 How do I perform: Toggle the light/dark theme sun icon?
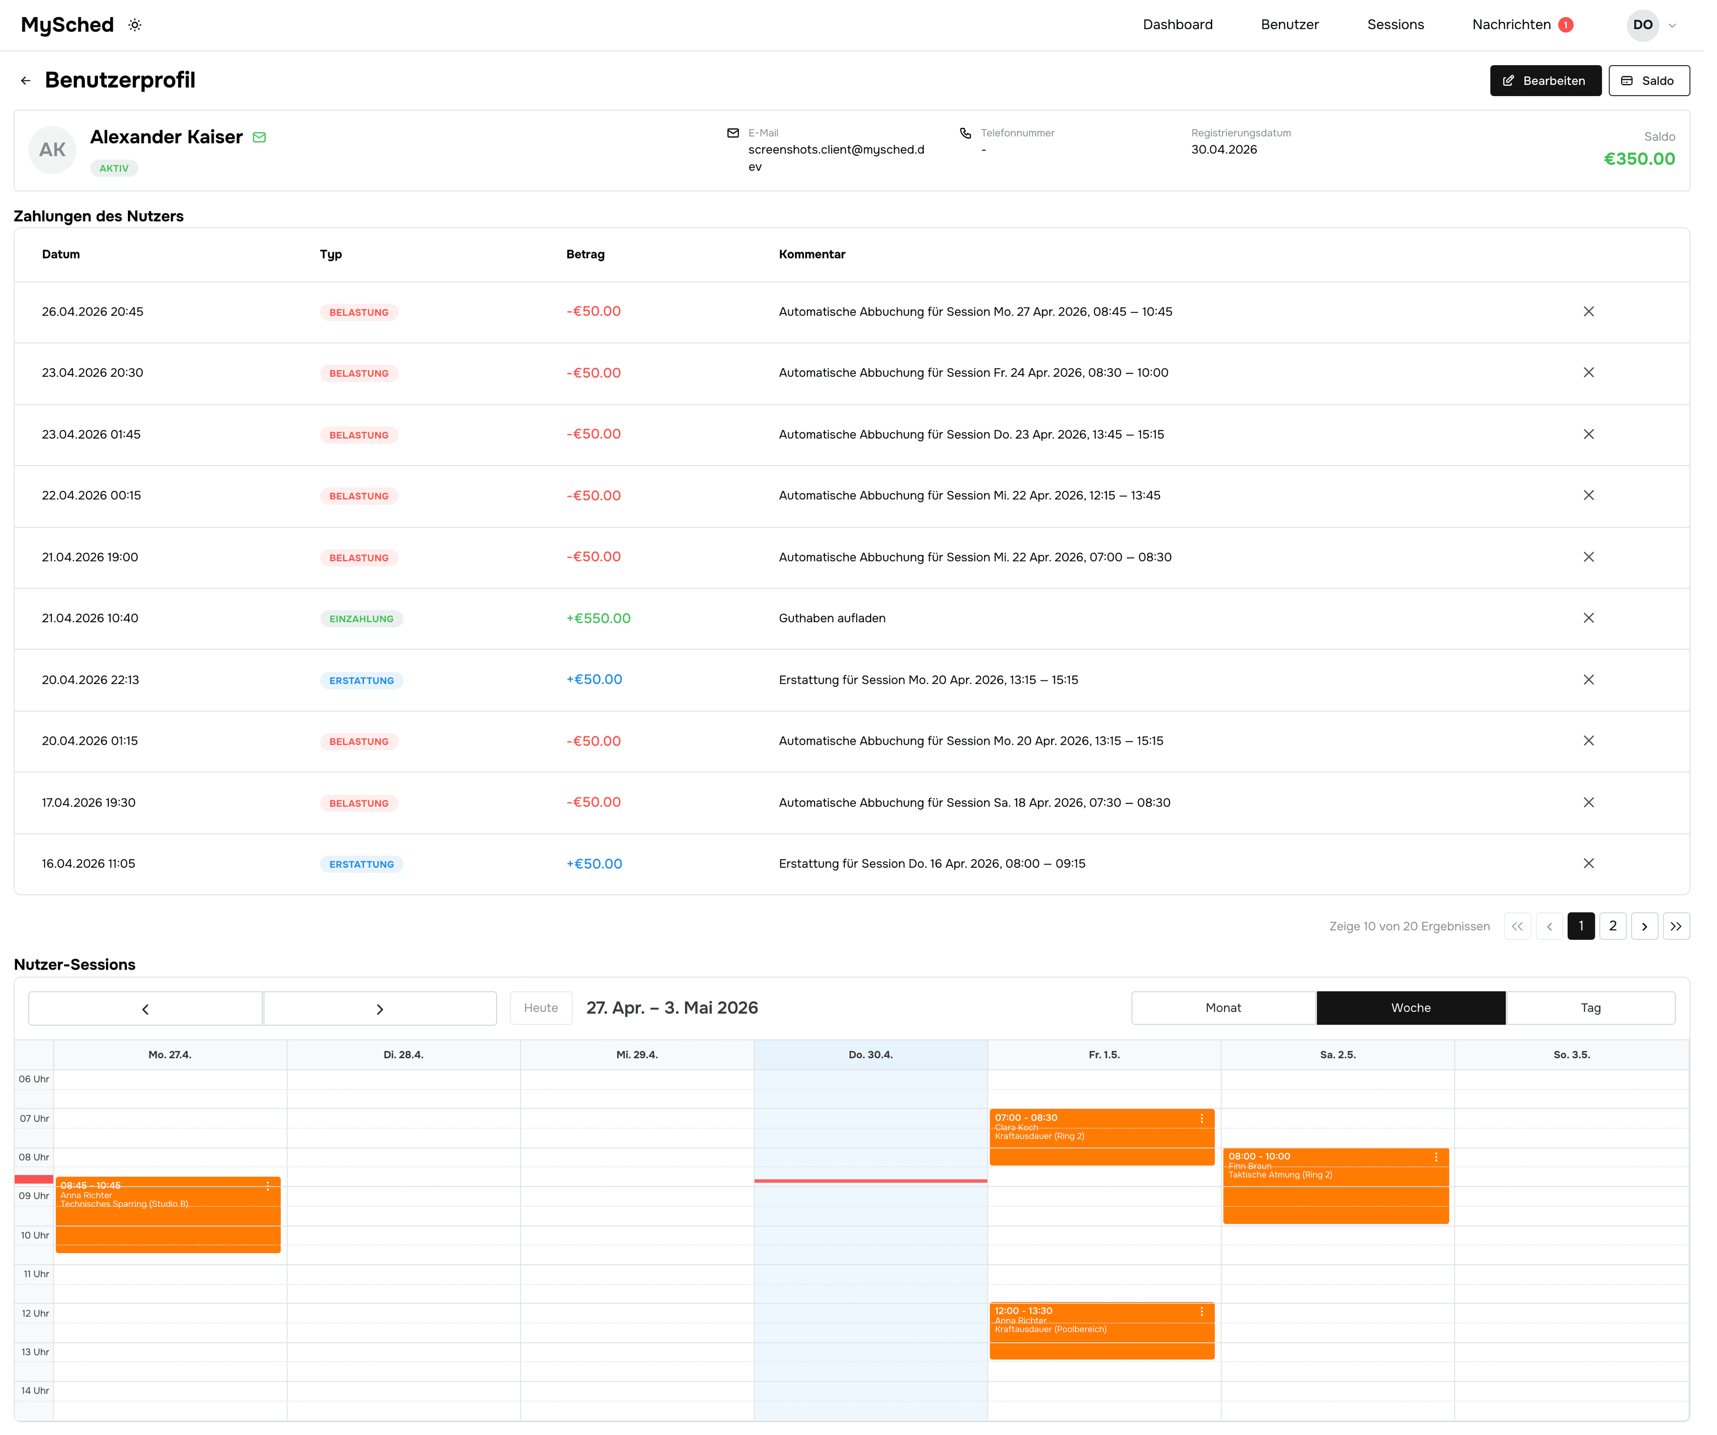pos(136,25)
